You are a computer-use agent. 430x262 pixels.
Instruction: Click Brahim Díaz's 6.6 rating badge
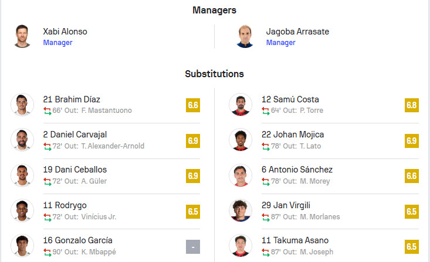193,105
